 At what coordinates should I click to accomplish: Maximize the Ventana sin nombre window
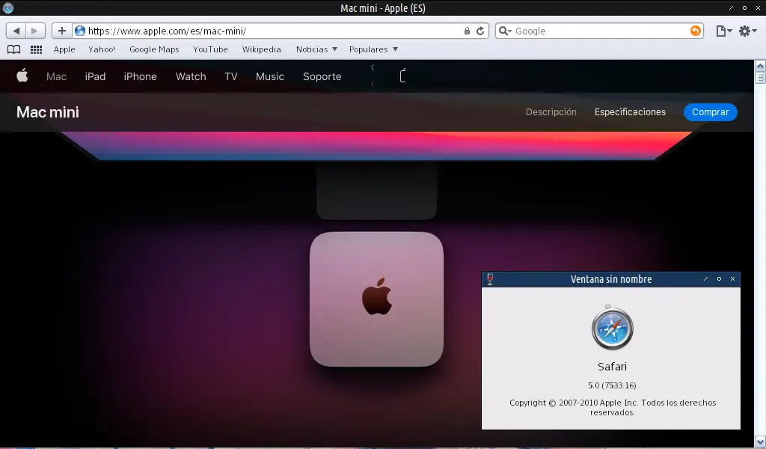coord(719,279)
